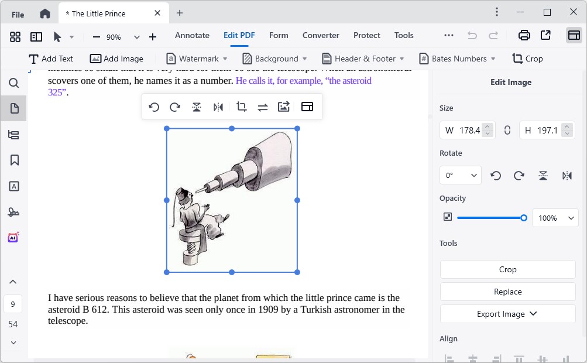
Task: Click the print icon
Action: pos(524,35)
